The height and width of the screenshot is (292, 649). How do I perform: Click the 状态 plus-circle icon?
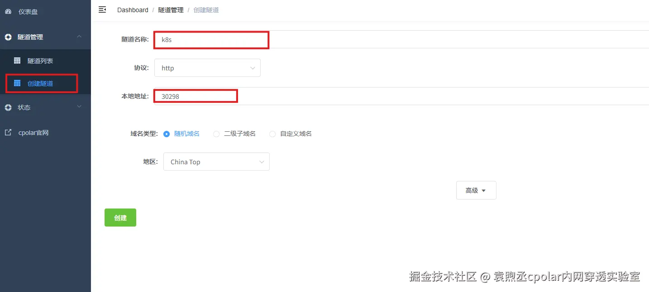click(x=8, y=107)
